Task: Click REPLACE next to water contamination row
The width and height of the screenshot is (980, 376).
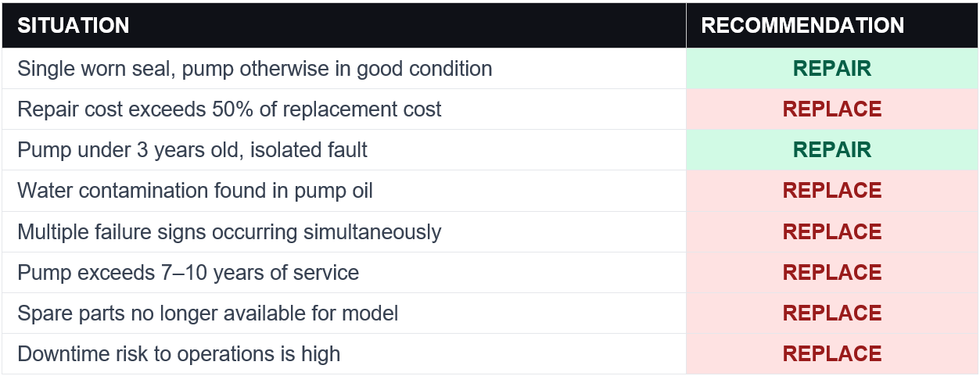Action: (832, 191)
